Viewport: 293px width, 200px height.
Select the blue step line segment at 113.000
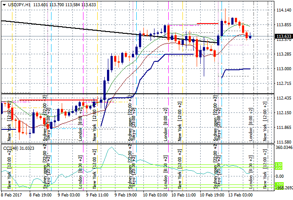tap(238, 69)
